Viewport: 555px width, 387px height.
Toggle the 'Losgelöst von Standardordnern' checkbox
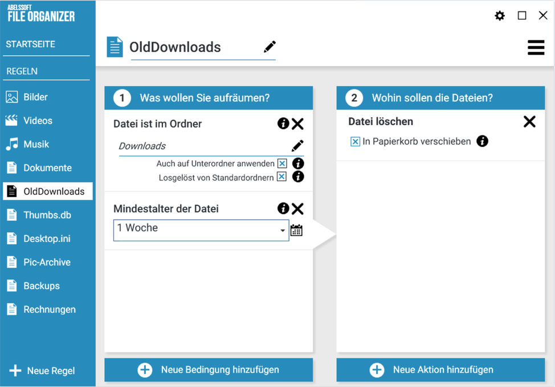281,176
